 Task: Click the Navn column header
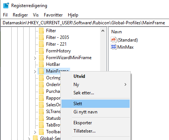117,32
